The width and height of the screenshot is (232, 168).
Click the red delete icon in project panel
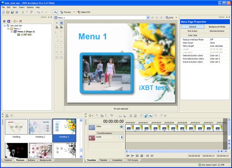(x=20, y=21)
